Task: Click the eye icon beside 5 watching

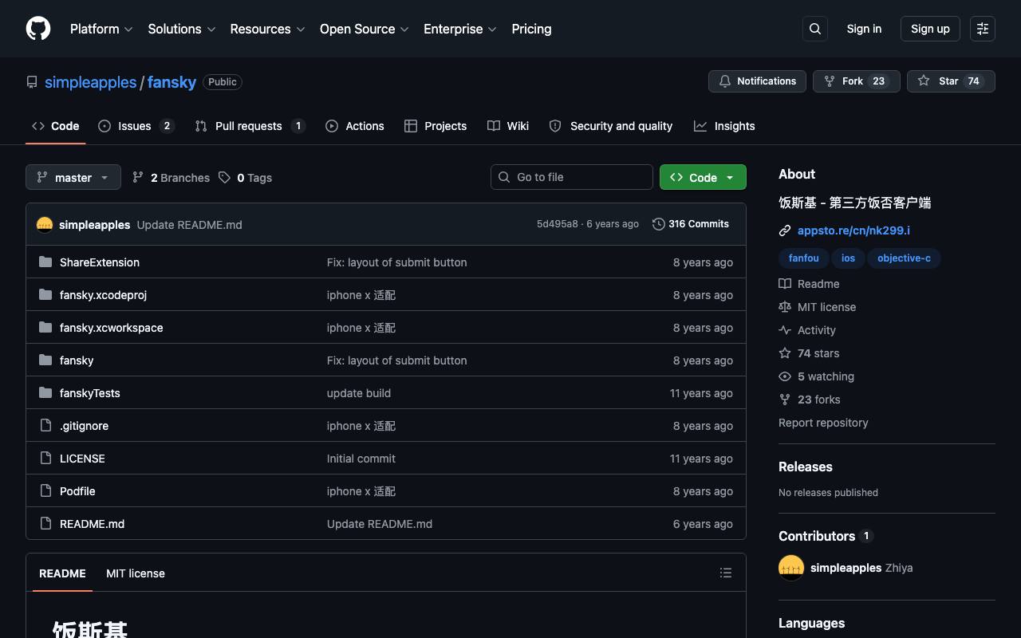Action: 785,376
